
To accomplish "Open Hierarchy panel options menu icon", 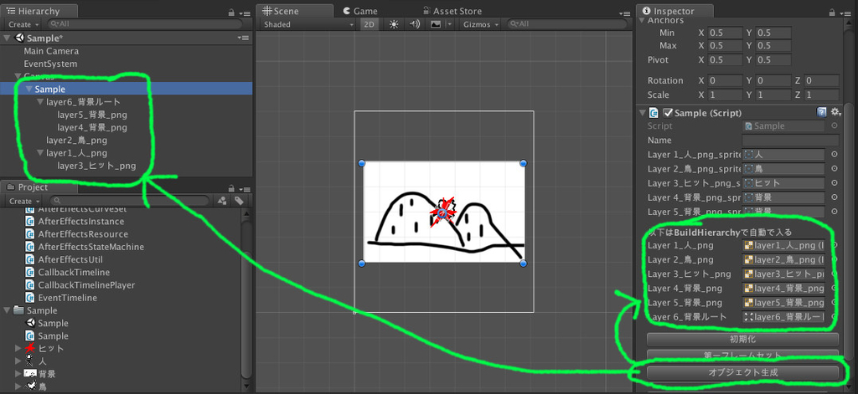I will point(245,12).
